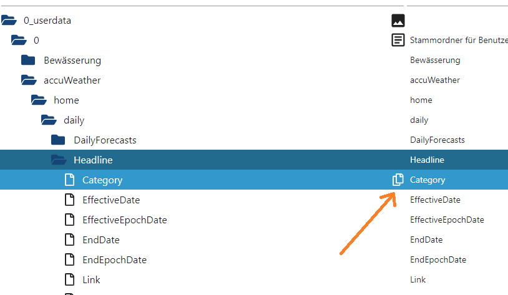Click the copy icon beside Category
This screenshot has height=295, width=508.
(398, 180)
